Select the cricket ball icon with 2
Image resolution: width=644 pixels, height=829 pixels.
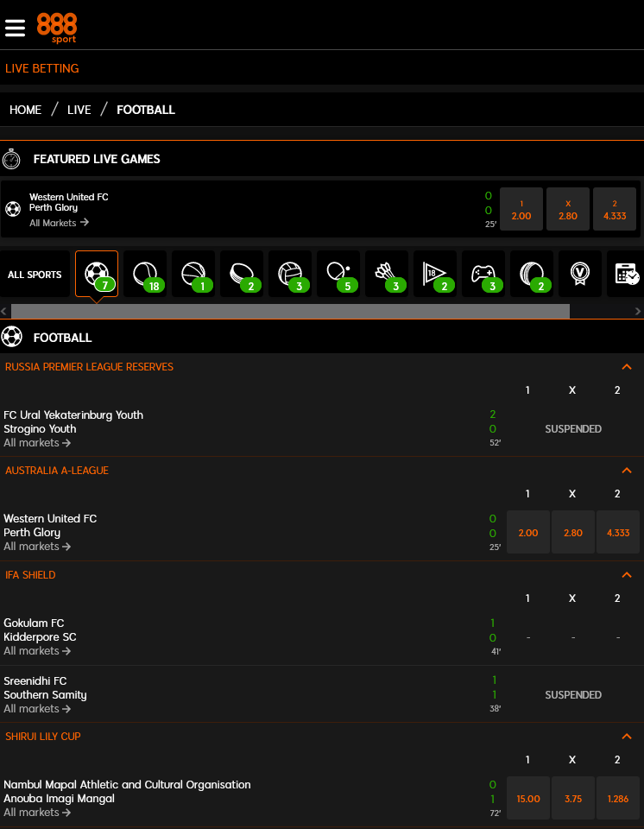coord(532,274)
